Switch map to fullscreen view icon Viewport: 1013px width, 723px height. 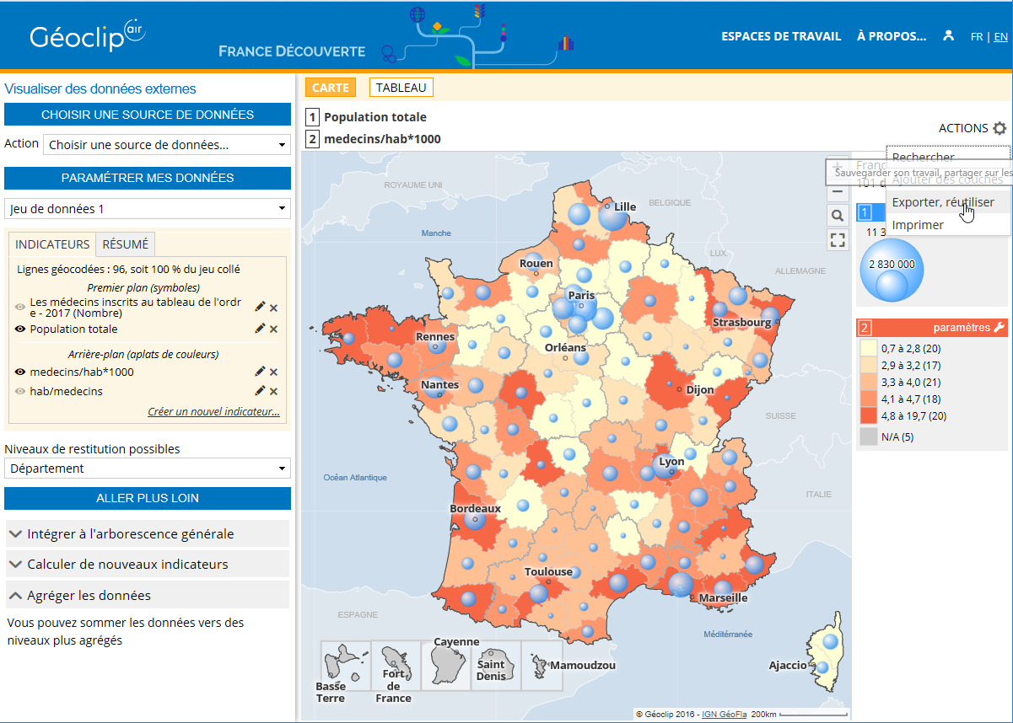837,240
